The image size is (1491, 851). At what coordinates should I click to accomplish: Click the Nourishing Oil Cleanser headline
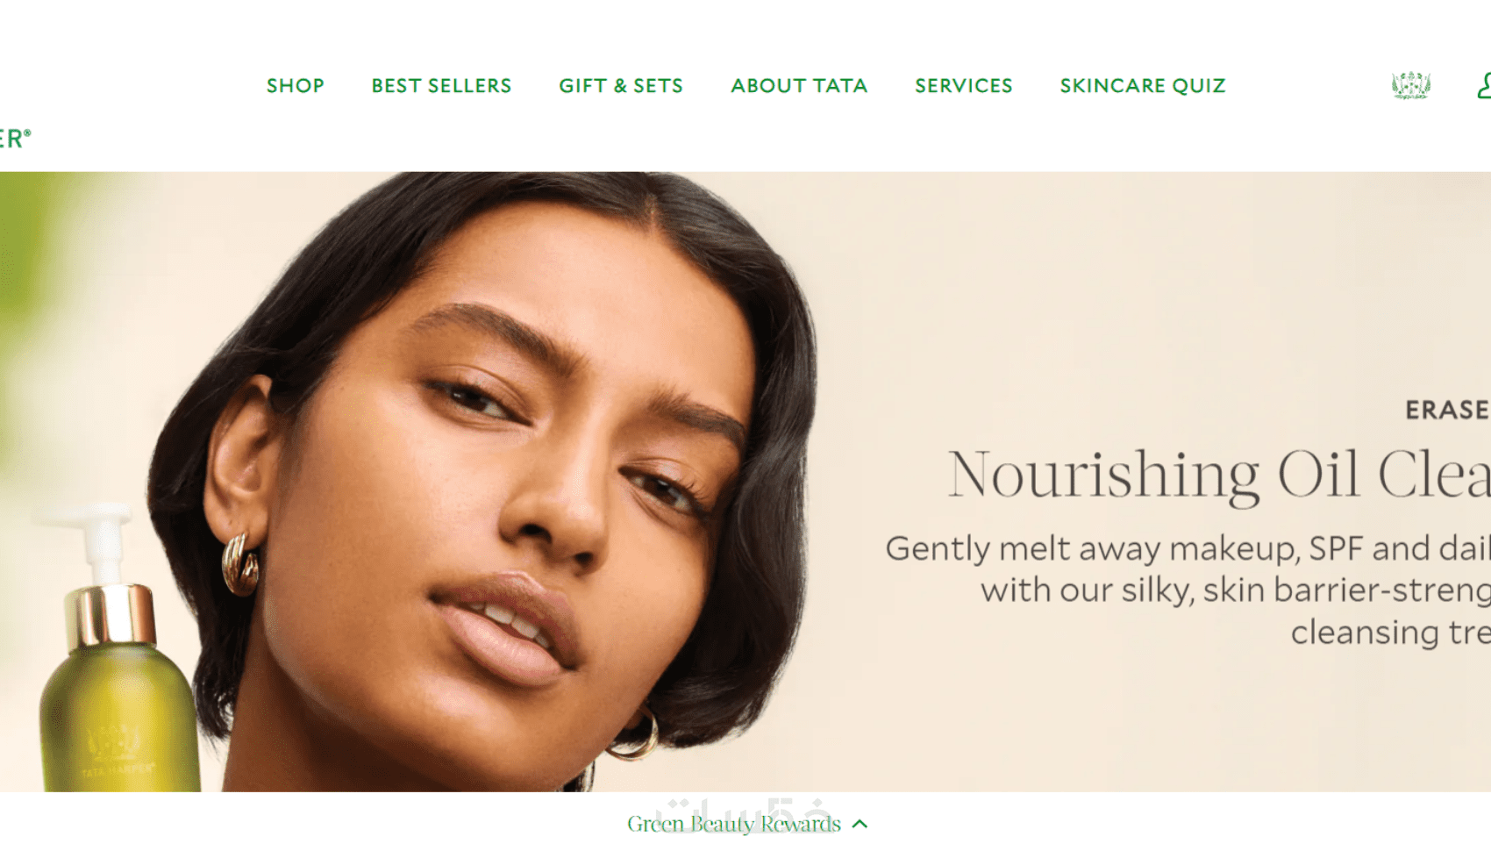pyautogui.click(x=1219, y=475)
